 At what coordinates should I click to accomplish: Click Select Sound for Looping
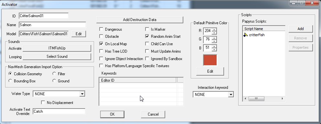57,57
